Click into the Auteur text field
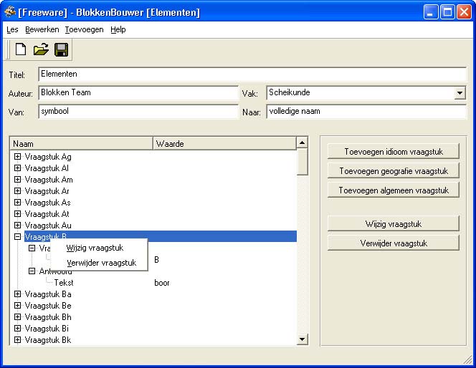476x368 pixels. click(138, 93)
